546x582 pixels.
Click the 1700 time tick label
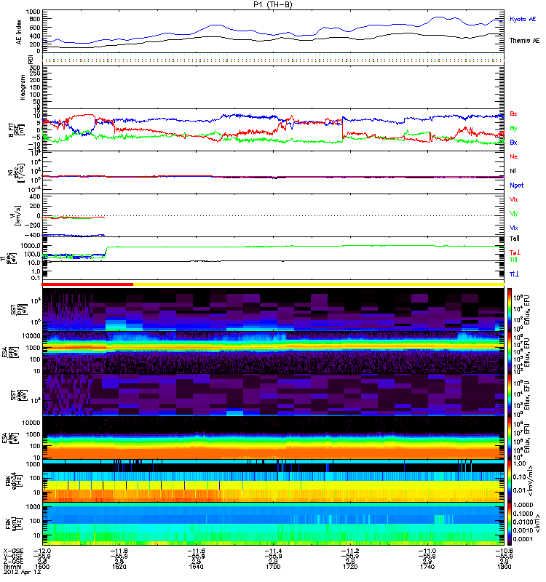273,567
